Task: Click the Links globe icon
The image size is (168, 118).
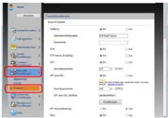Action: [13, 113]
